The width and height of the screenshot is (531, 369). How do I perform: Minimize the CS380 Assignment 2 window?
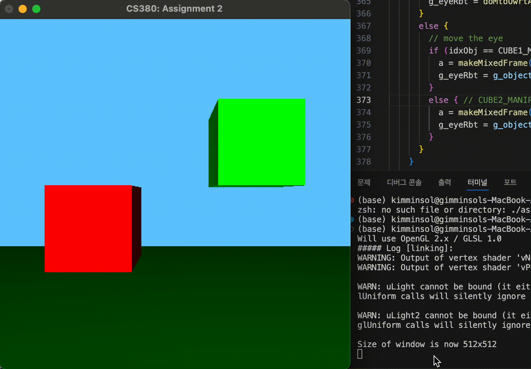pyautogui.click(x=22, y=9)
